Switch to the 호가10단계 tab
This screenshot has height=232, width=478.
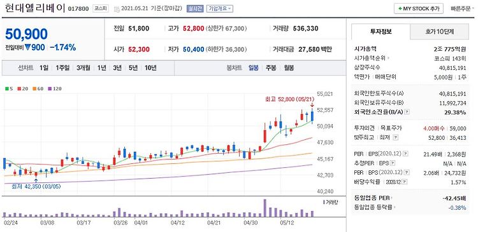click(x=439, y=31)
